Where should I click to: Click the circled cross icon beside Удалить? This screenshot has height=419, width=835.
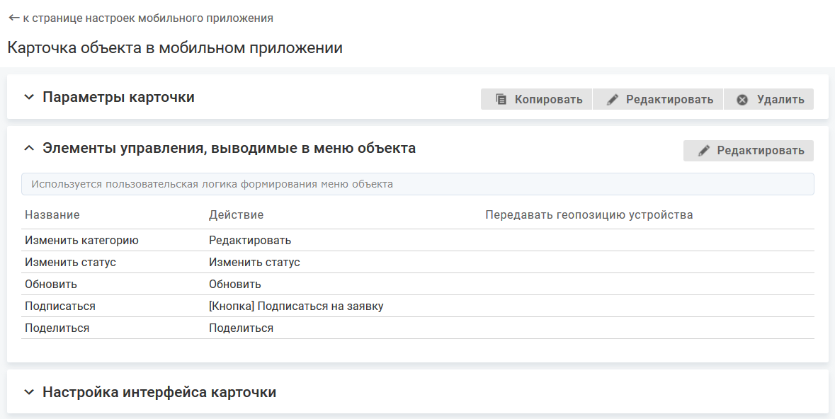point(742,99)
